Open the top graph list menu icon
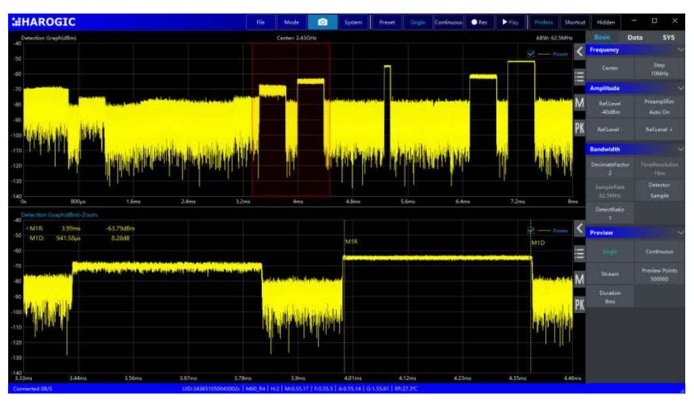The width and height of the screenshot is (694, 403). click(580, 77)
